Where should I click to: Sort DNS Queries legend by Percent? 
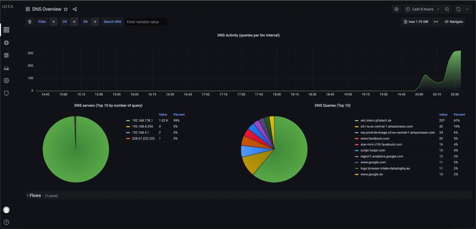click(x=459, y=114)
